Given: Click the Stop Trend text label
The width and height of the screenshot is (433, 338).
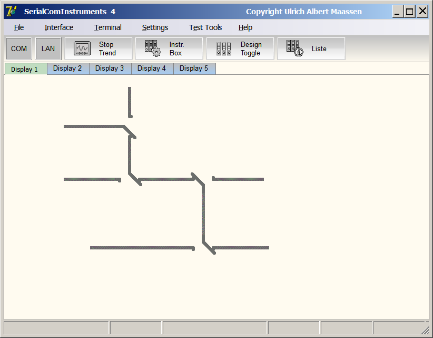Looking at the screenshot, I should coord(107,49).
